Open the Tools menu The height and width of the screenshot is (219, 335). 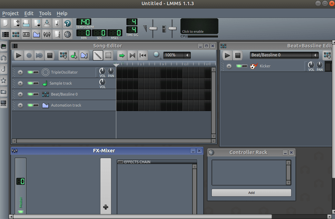pyautogui.click(x=45, y=13)
